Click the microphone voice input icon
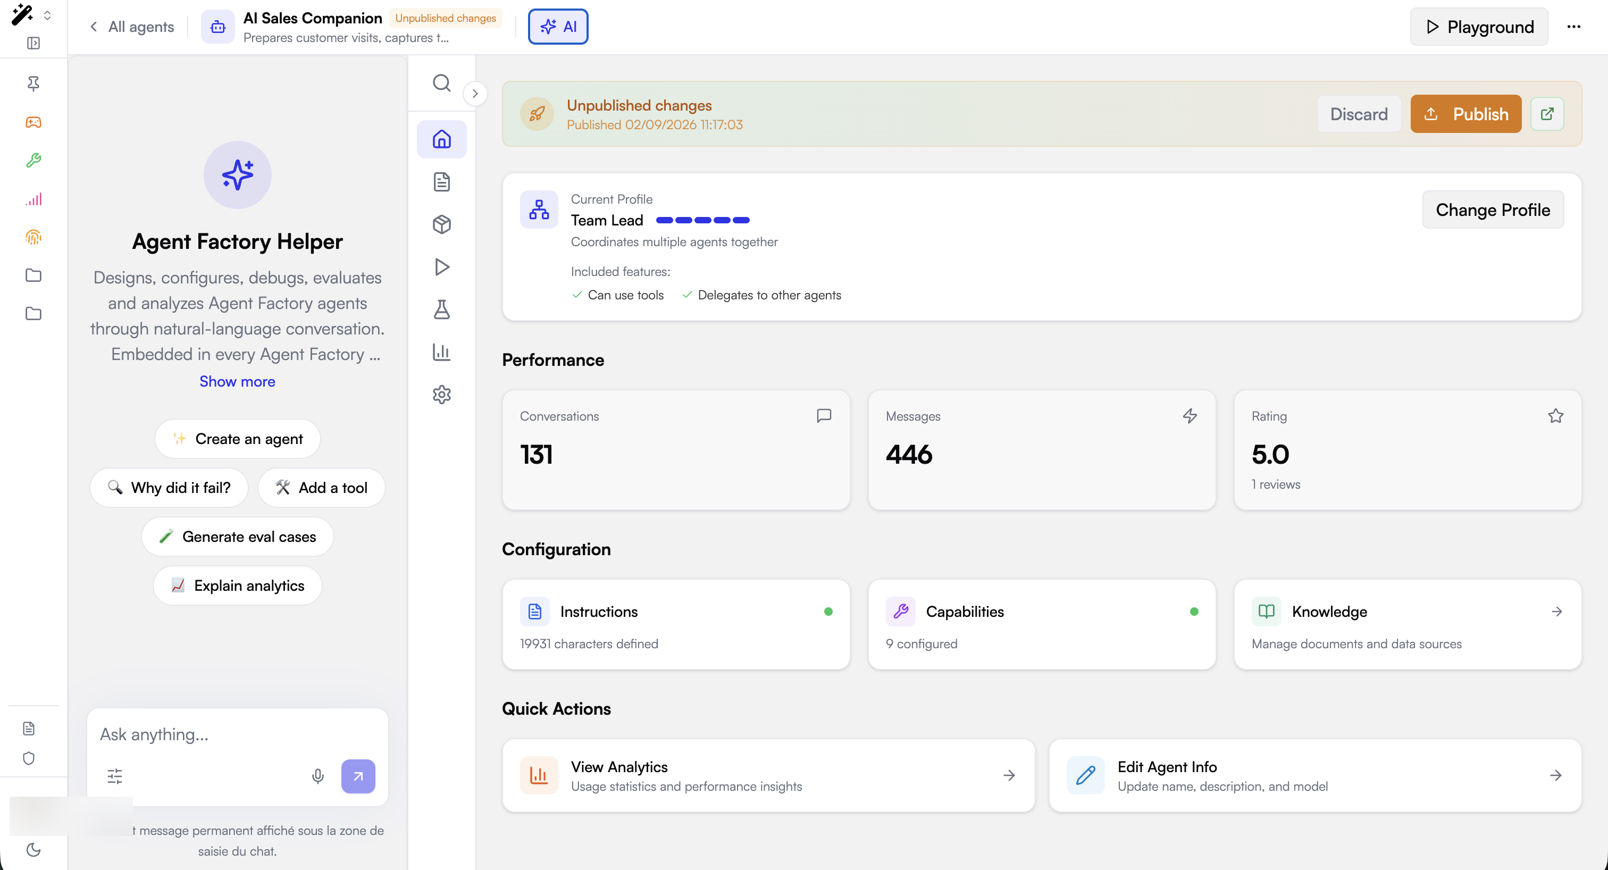This screenshot has width=1608, height=870. point(318,776)
